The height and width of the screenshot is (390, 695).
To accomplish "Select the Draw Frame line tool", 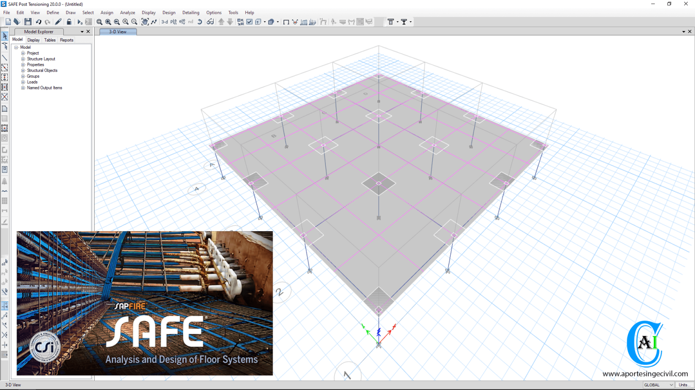I will tap(5, 57).
